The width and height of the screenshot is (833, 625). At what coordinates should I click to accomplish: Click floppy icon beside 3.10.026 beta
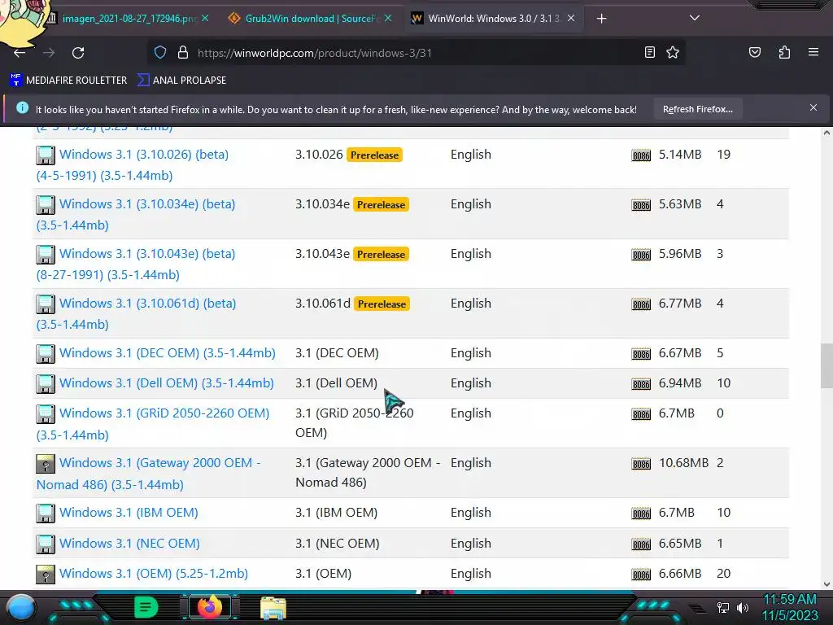pos(46,155)
